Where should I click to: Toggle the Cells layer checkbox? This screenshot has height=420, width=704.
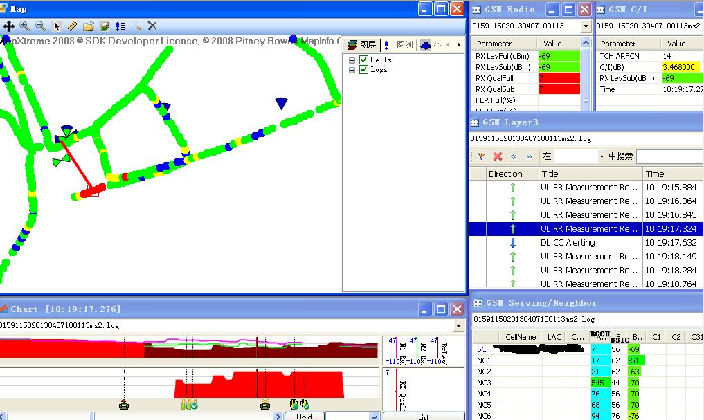363,60
